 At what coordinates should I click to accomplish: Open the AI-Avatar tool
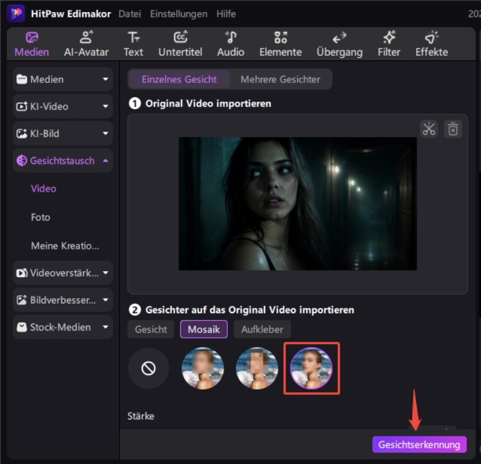pos(86,44)
